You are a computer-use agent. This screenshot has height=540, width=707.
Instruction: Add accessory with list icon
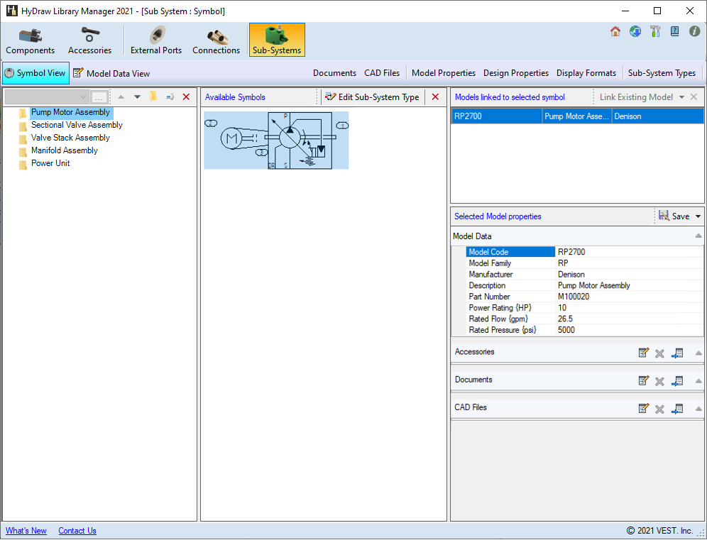677,353
